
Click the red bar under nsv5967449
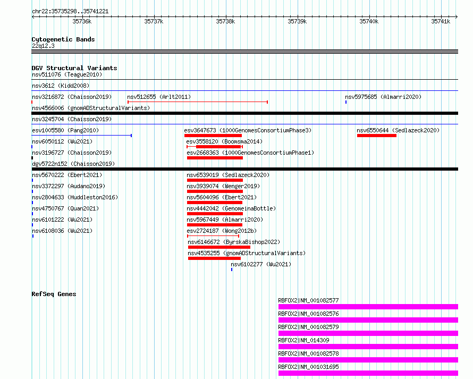(215, 225)
